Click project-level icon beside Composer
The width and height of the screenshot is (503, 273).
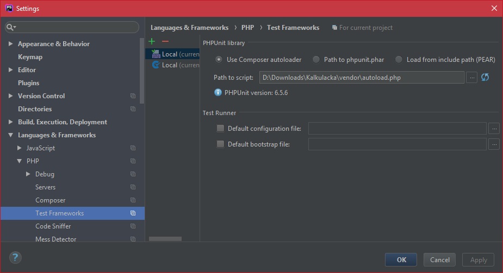[x=133, y=200]
